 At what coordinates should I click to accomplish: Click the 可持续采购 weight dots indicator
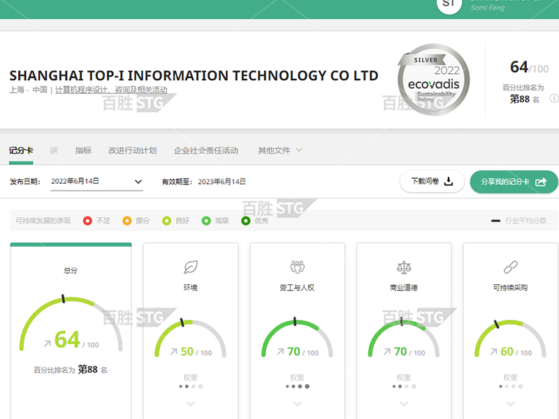pyautogui.click(x=511, y=386)
